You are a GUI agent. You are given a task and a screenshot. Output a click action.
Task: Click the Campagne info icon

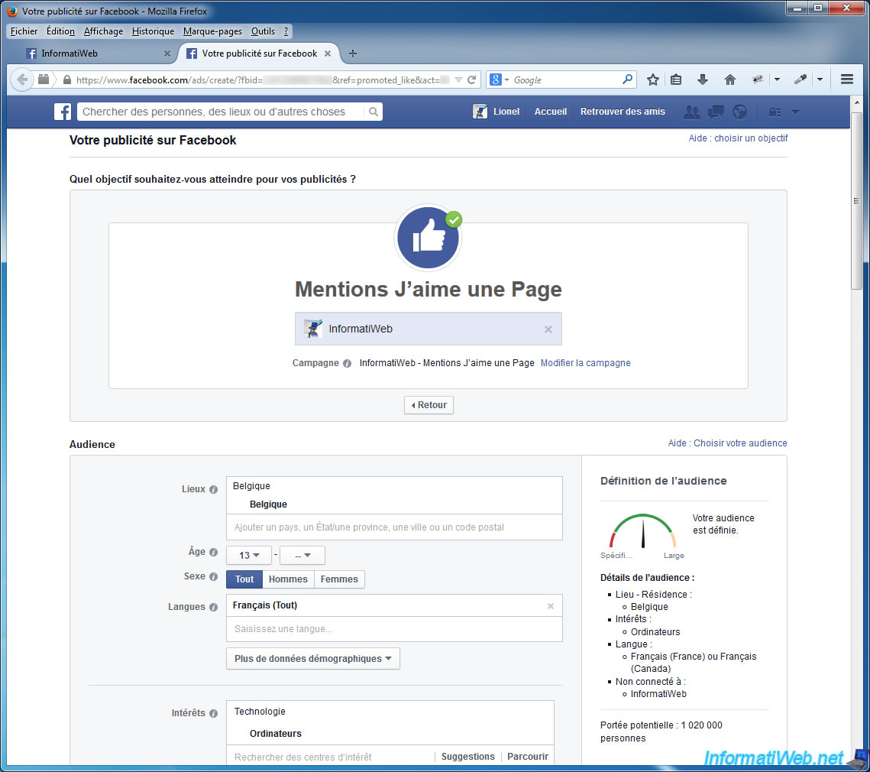point(347,363)
